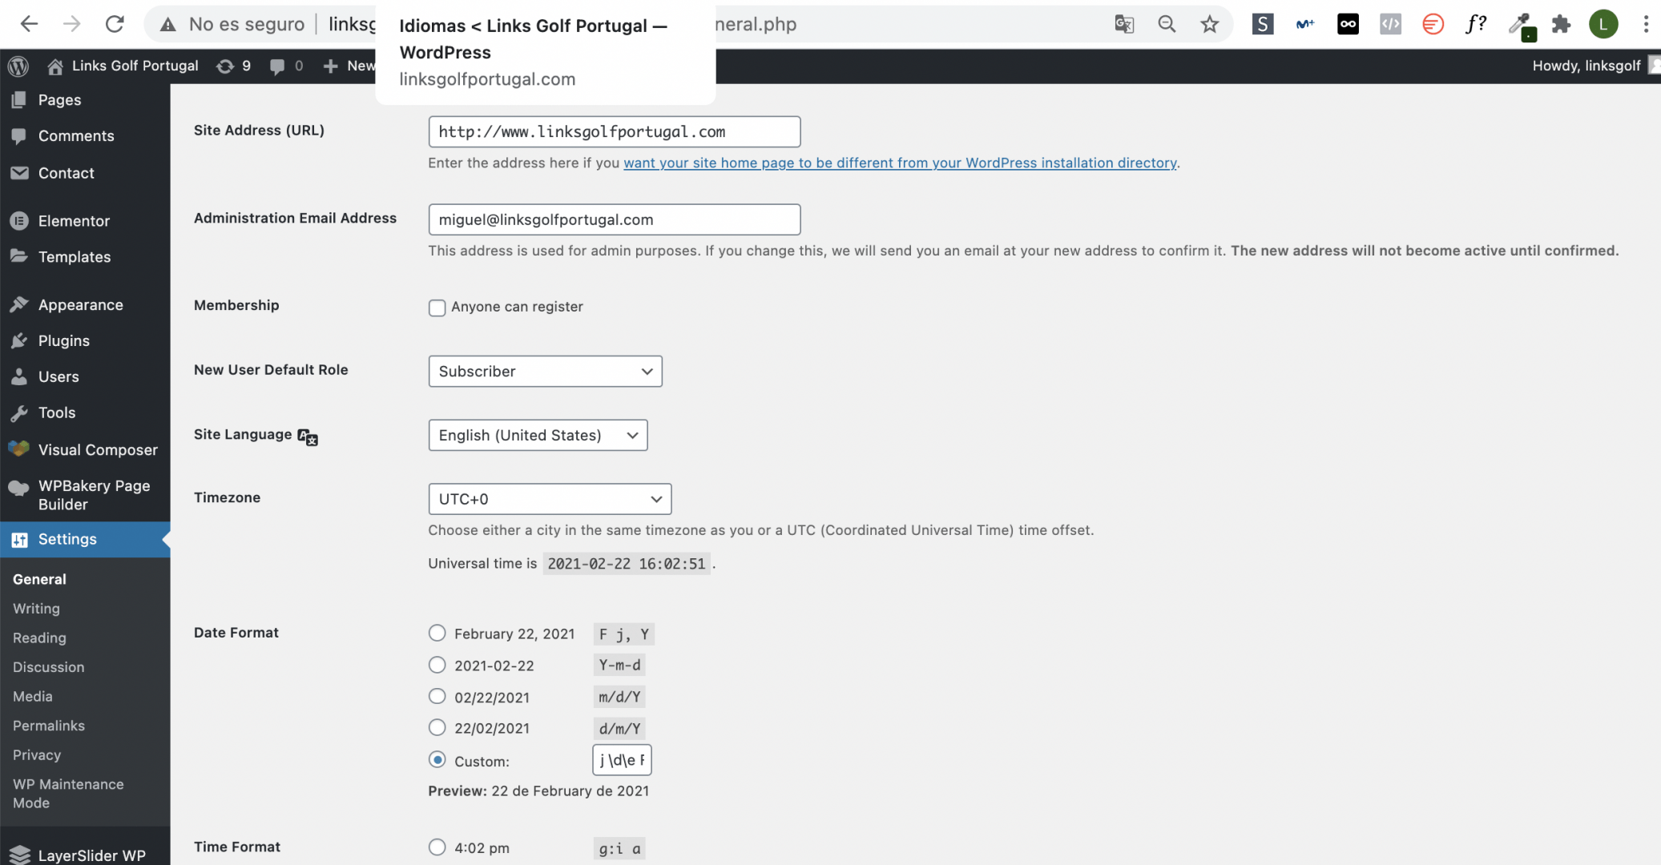Click the browser reload icon
Viewport: 1661px width, 865px height.
point(115,24)
